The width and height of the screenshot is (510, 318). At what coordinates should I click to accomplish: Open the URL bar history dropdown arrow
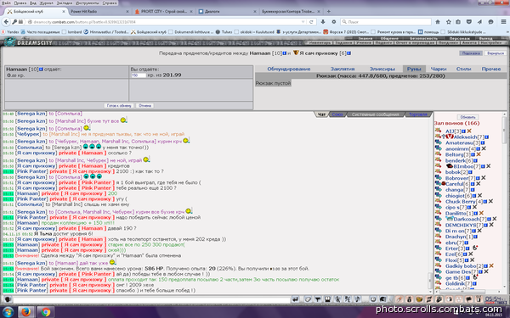(303, 22)
